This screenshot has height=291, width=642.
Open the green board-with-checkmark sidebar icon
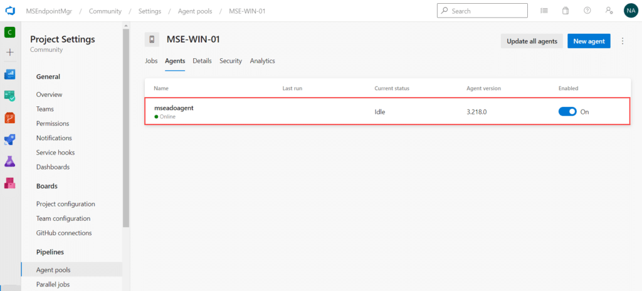click(10, 96)
